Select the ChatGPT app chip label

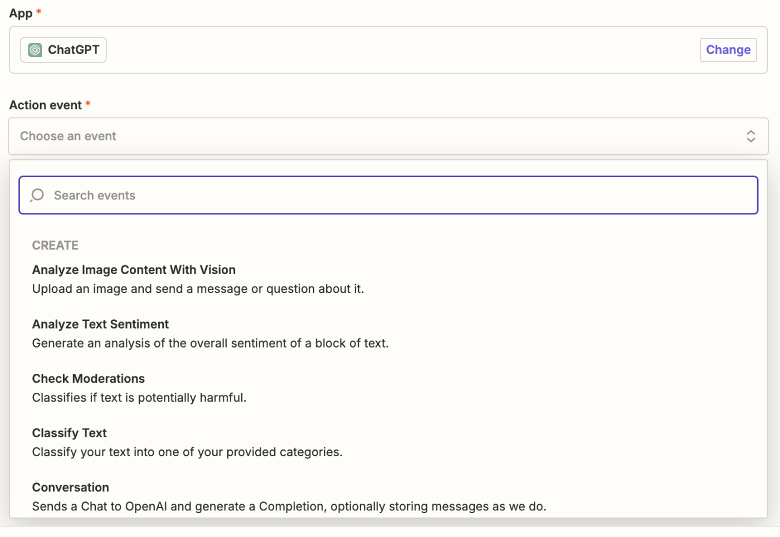(74, 50)
